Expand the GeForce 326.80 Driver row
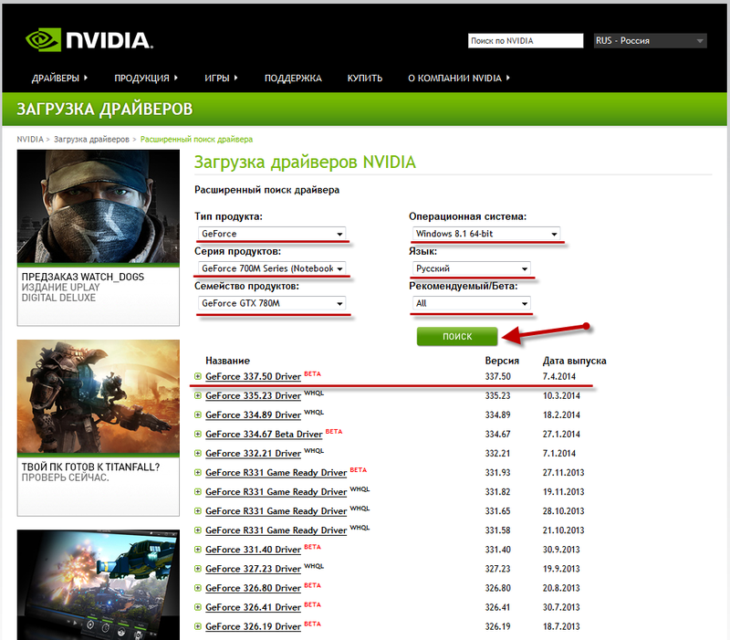This screenshot has height=640, width=730. click(198, 588)
